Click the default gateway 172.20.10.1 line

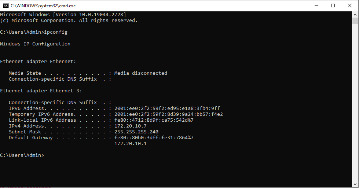pyautogui.click(x=131, y=144)
